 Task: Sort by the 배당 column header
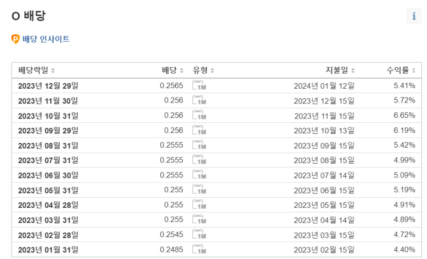(x=172, y=71)
